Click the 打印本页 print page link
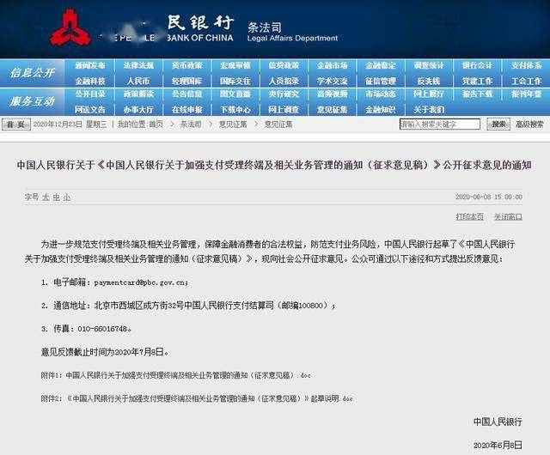The width and height of the screenshot is (550, 455). coord(470,216)
